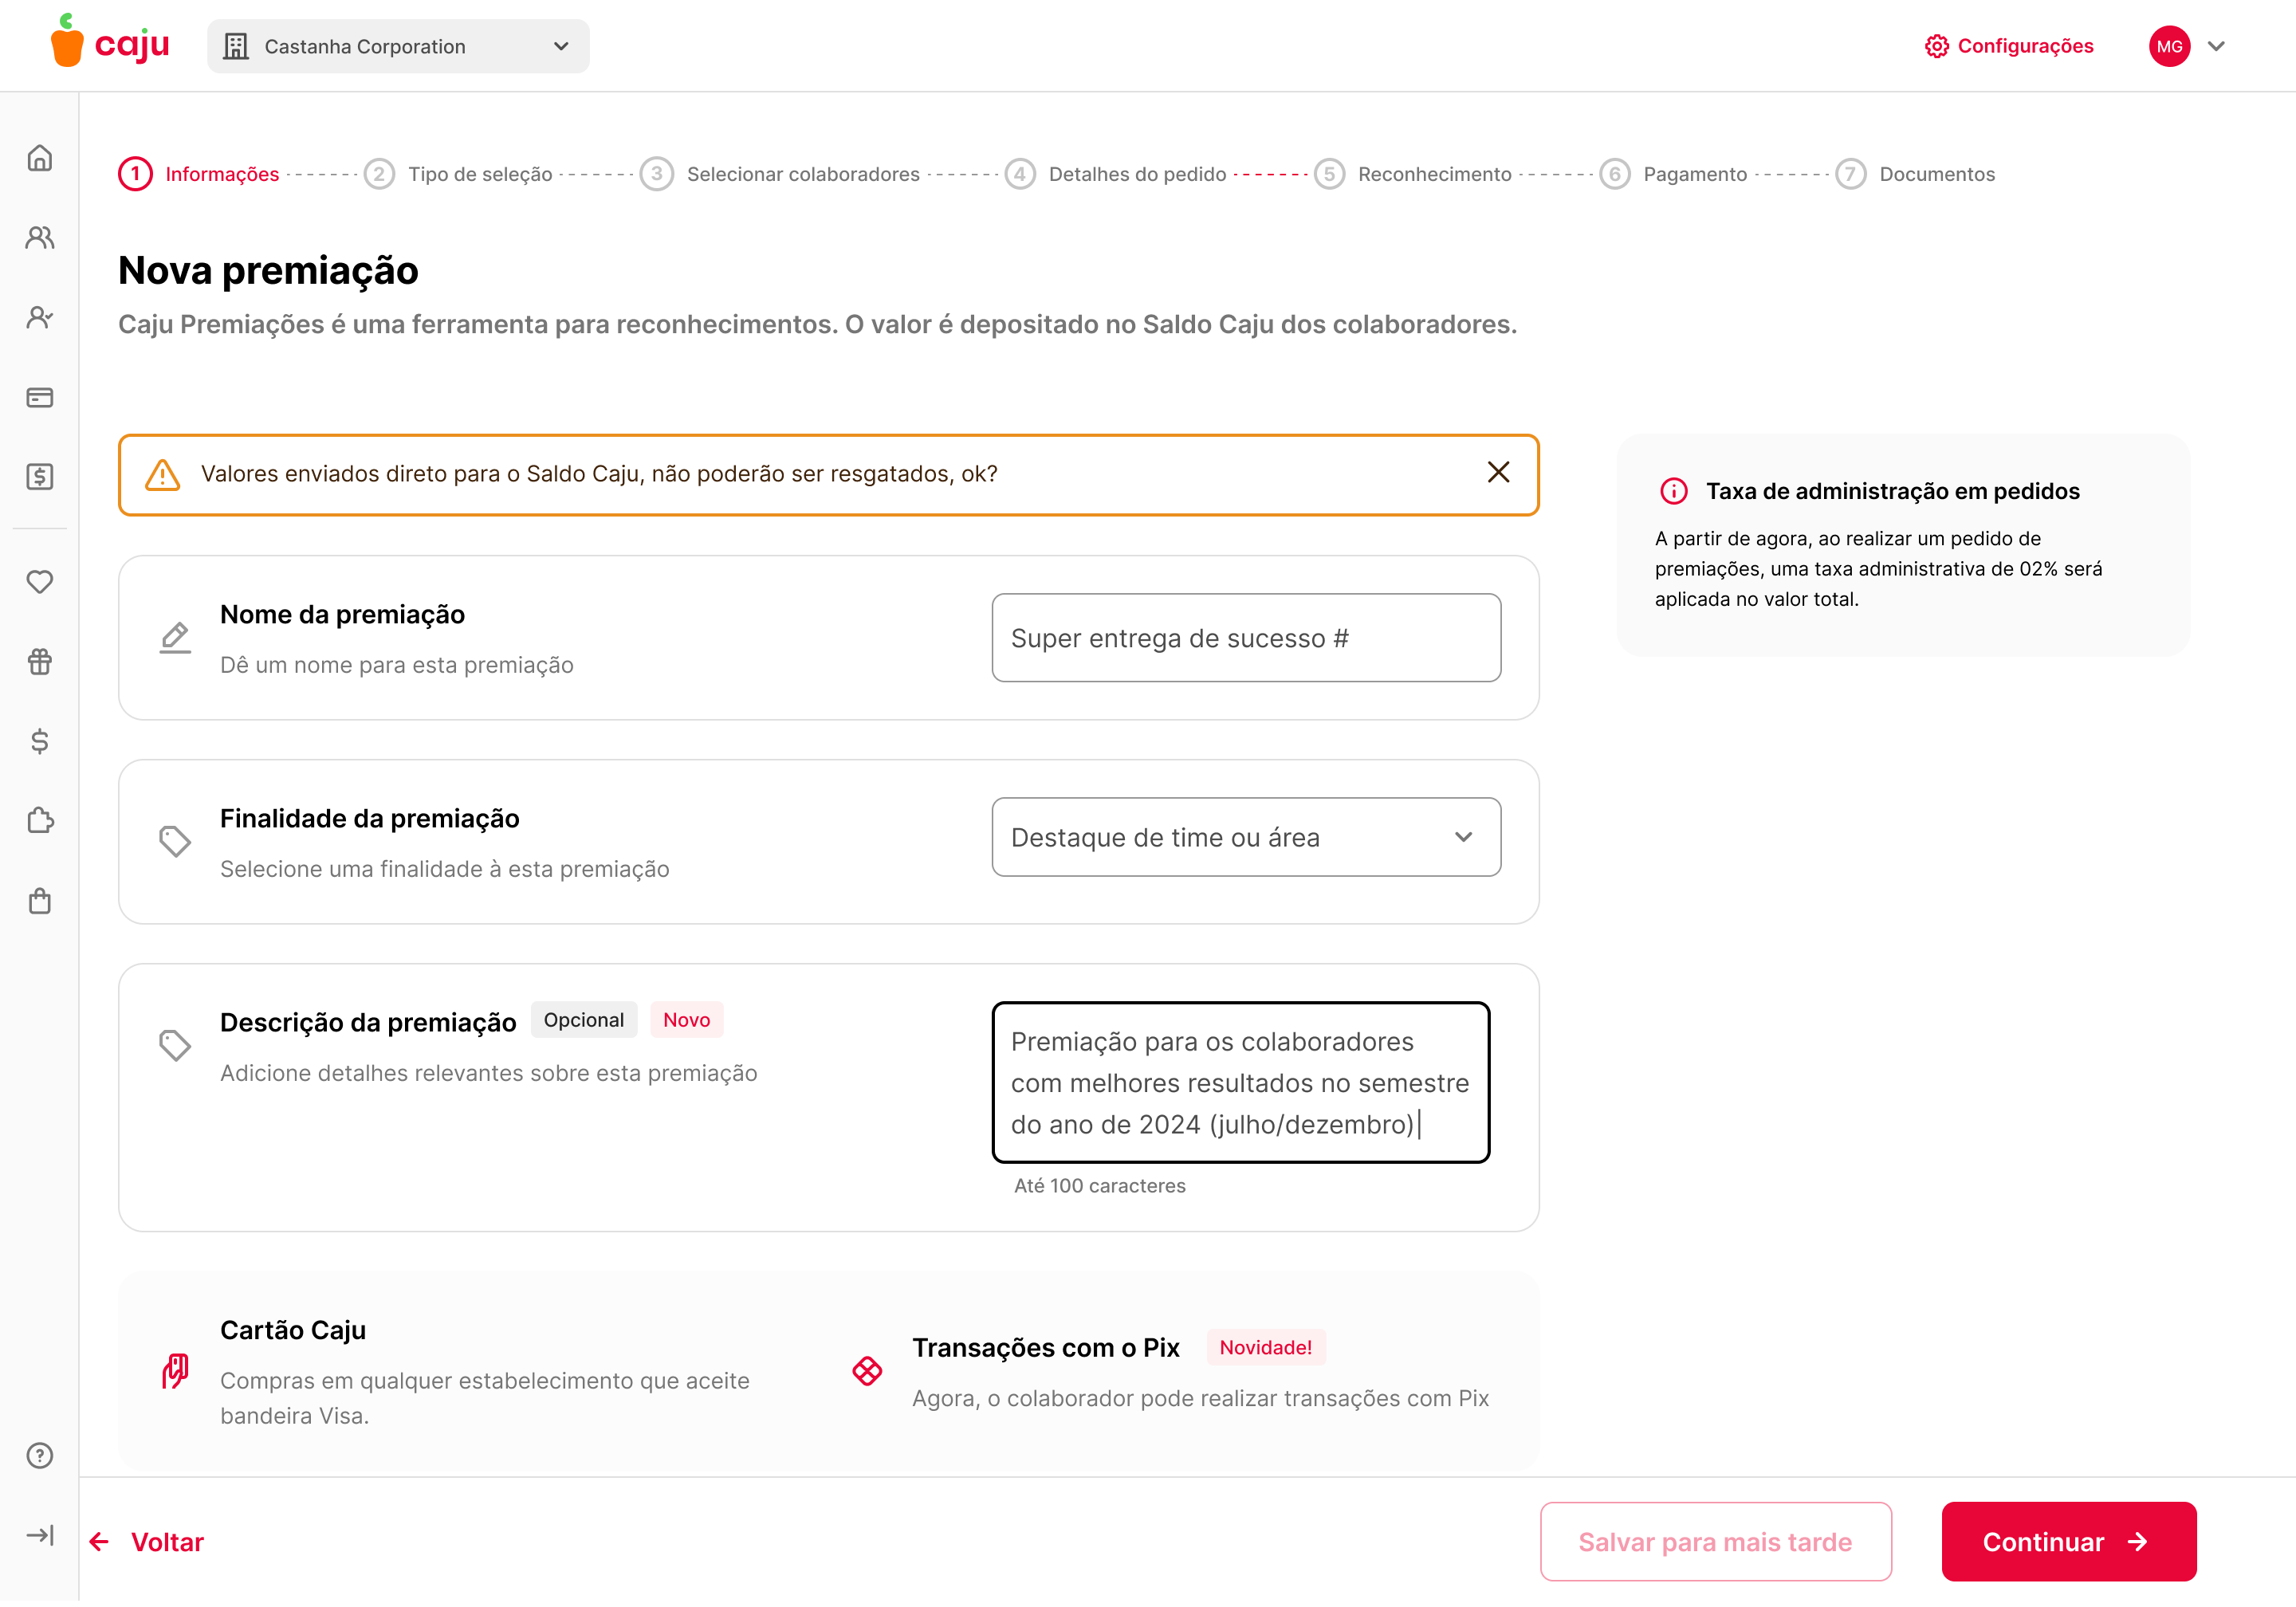Click the credit card icon in sidebar
2296x1607 pixels.
tap(40, 398)
